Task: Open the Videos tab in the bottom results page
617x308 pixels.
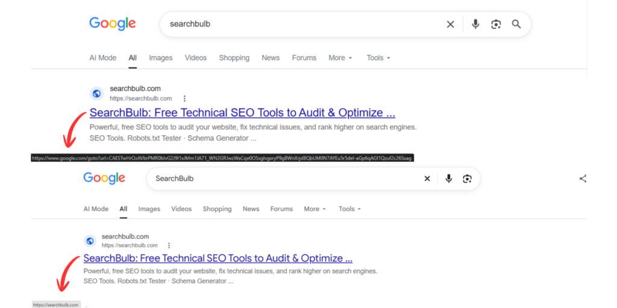Action: (181, 209)
